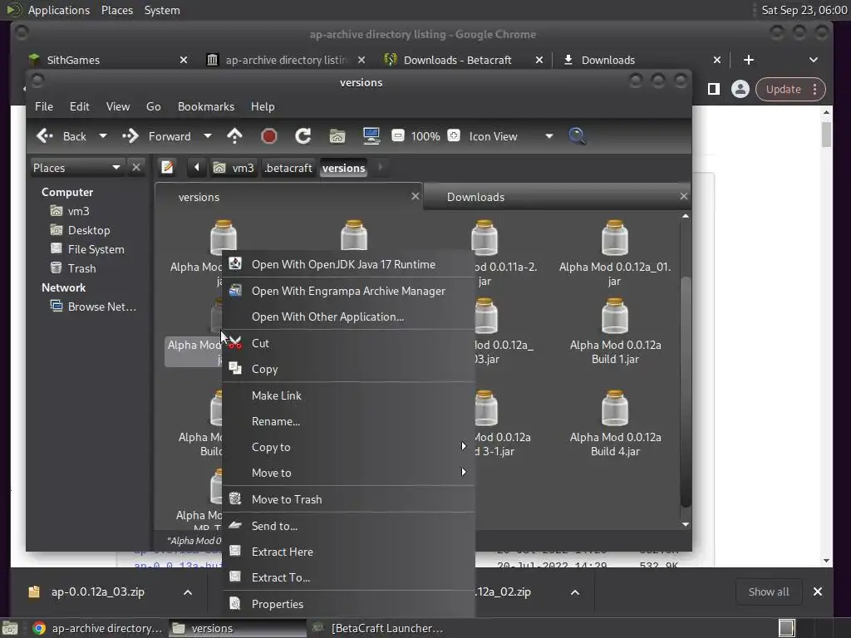Open the Bookmarks menu
Image resolution: width=851 pixels, height=638 pixels.
(x=206, y=106)
